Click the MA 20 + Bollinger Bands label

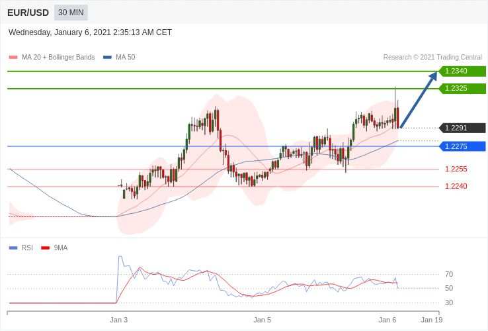tap(58, 58)
